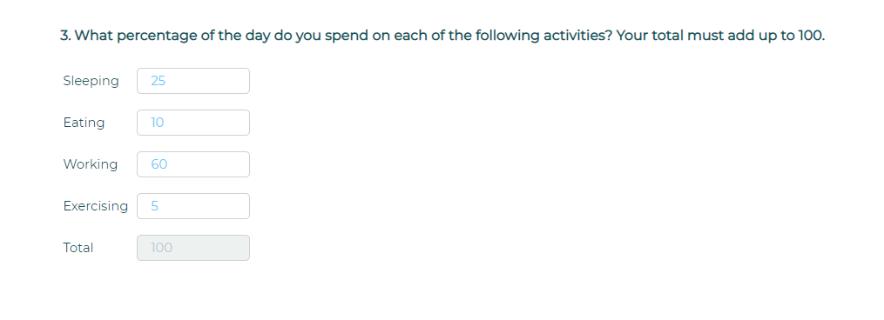Click the Exercising label text
This screenshot has height=320, width=884.
(x=95, y=206)
